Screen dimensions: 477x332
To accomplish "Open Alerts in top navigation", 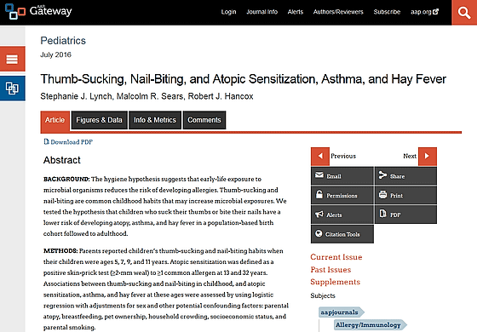I will (296, 12).
